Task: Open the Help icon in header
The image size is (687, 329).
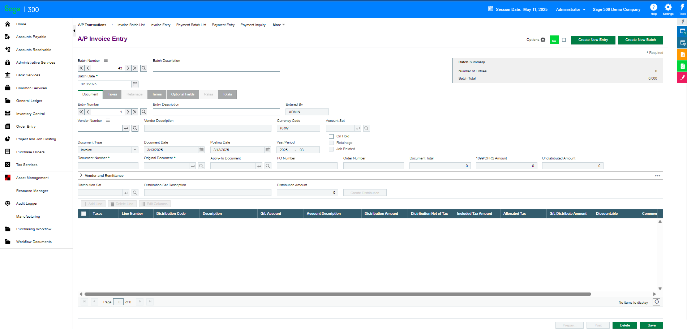Action: point(653,9)
